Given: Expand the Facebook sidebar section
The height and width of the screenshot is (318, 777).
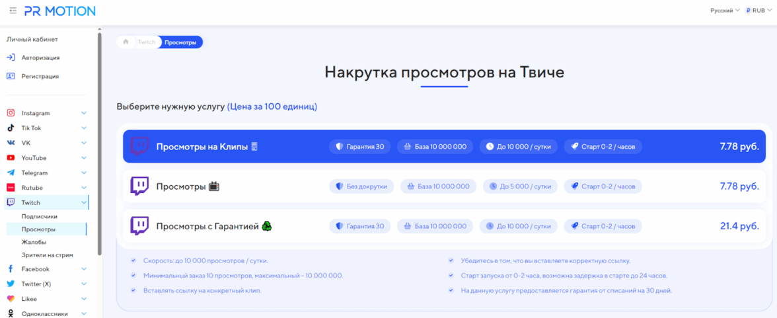Looking at the screenshot, I should (84, 269).
